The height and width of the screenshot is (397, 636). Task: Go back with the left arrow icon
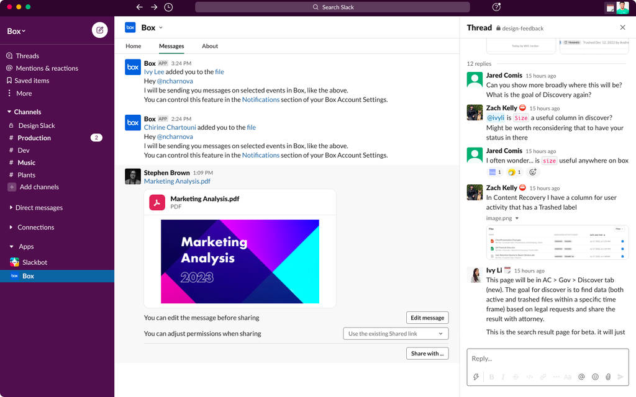140,7
